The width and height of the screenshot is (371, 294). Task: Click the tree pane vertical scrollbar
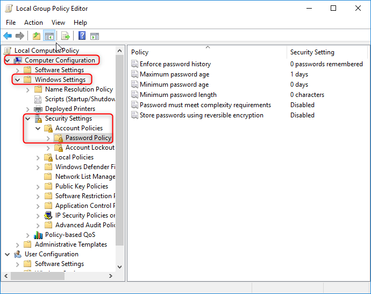point(120,162)
